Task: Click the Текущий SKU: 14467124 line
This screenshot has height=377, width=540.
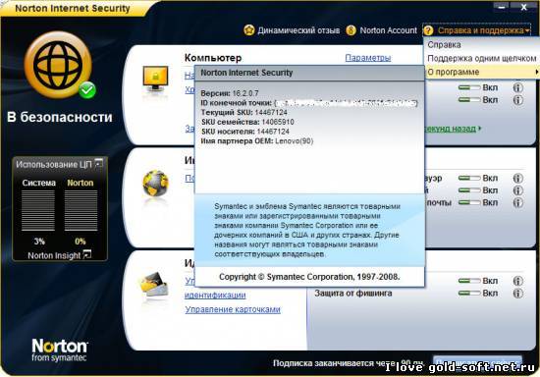Action: (243, 112)
